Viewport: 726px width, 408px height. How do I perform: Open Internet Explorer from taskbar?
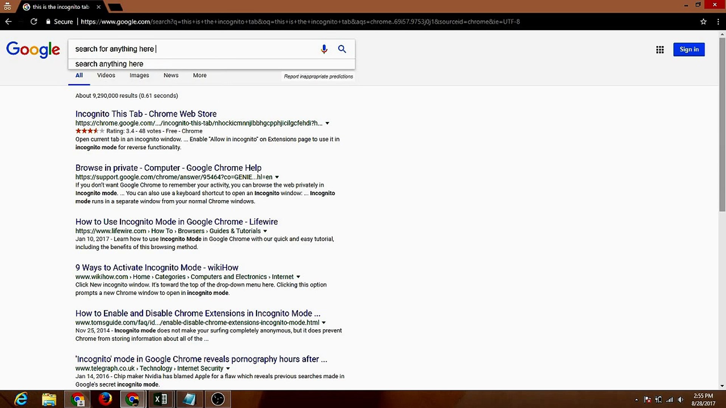[21, 399]
